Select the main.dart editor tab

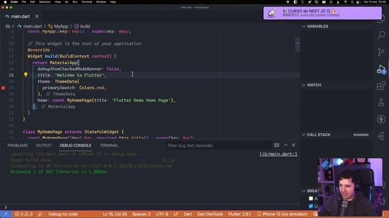(20, 16)
